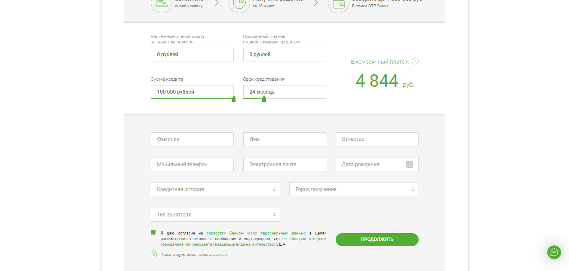The height and width of the screenshot is (271, 569).
Task: Select the Электронная почта input field
Action: (x=284, y=164)
